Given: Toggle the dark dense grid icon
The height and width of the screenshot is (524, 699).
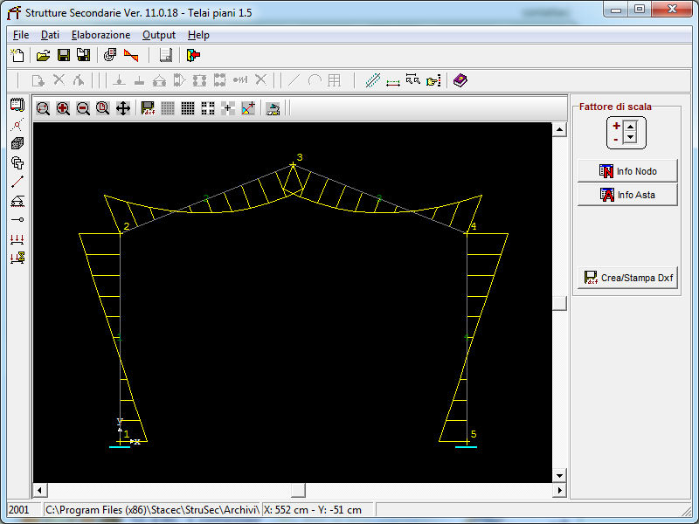Looking at the screenshot, I should pyautogui.click(x=188, y=108).
